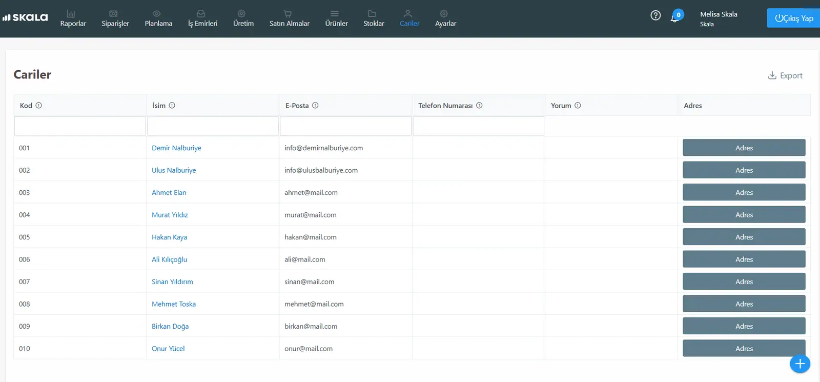Go to Ürünler page
The height and width of the screenshot is (382, 820).
click(336, 18)
